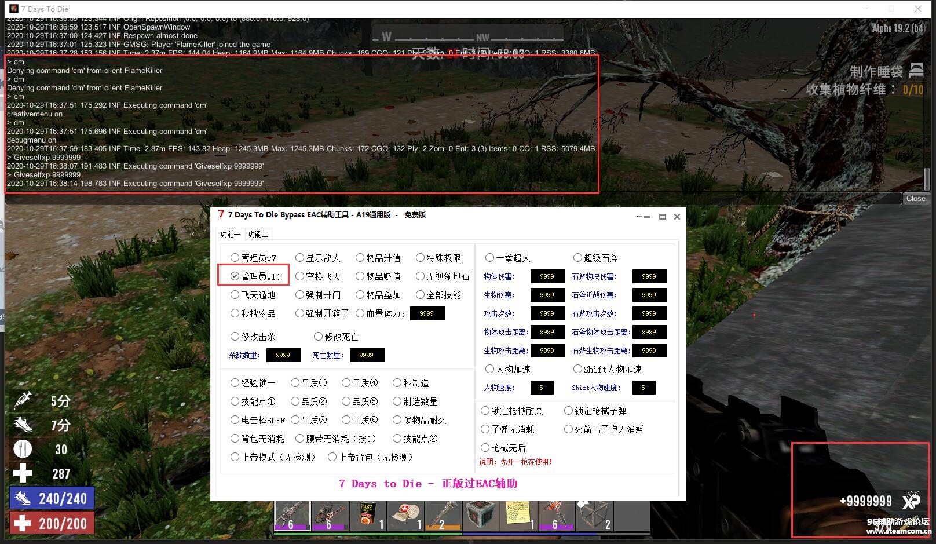This screenshot has height=544, width=936.
Task: Click the syringe buff icon
Action: coord(23,400)
